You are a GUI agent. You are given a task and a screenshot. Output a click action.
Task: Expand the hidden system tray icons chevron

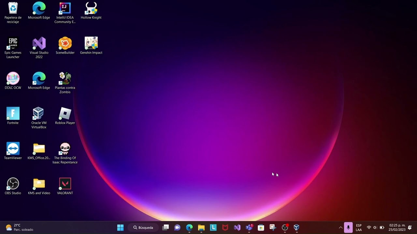tap(341, 227)
